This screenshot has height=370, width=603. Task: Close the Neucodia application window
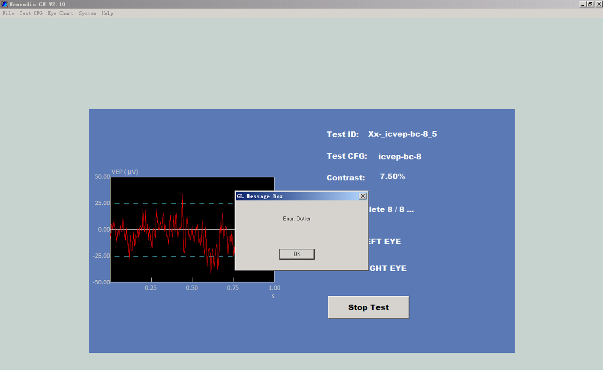(x=598, y=4)
